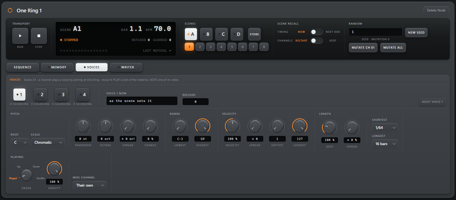This screenshot has height=200, width=456.
Task: Choose scene slot 8
Action: [264, 47]
